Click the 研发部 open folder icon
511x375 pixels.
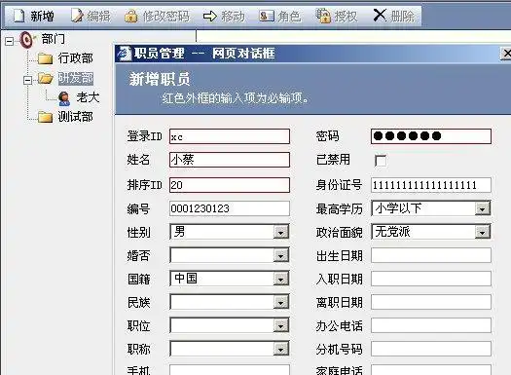[46, 78]
